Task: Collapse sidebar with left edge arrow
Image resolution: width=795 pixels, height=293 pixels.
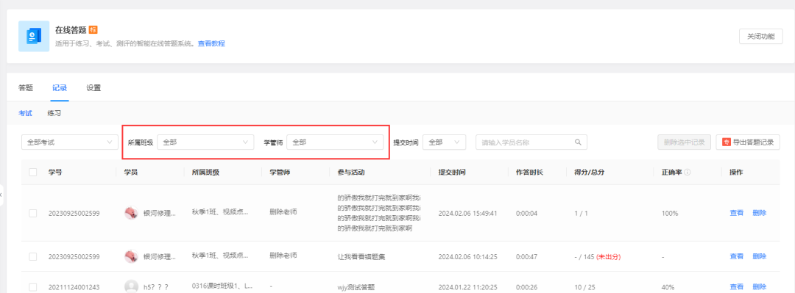Action: pyautogui.click(x=1, y=195)
